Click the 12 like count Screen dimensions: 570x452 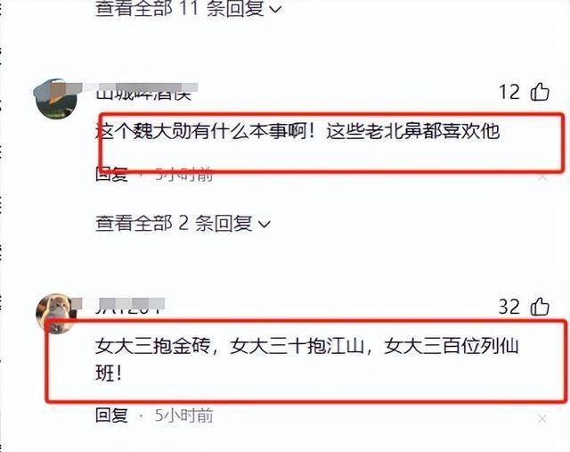[509, 92]
